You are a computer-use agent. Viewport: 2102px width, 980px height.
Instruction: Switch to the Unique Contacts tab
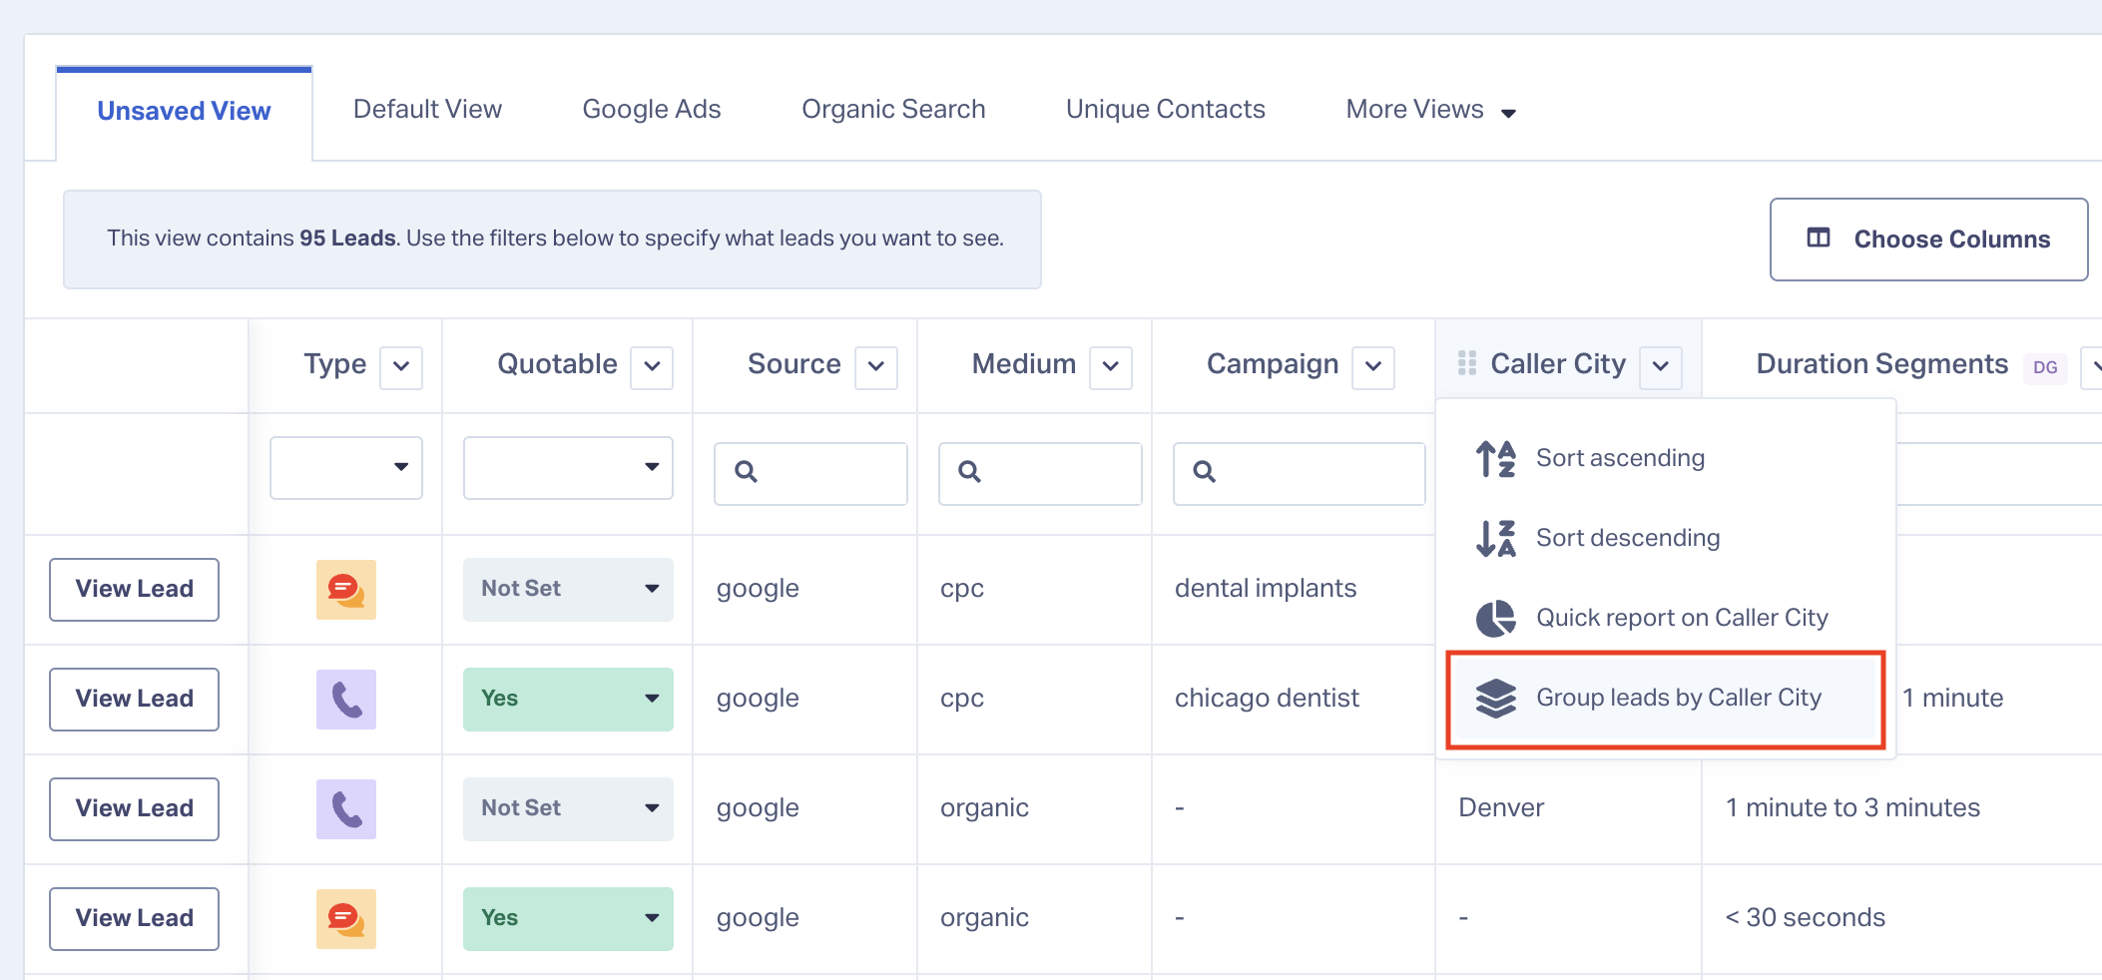point(1165,109)
